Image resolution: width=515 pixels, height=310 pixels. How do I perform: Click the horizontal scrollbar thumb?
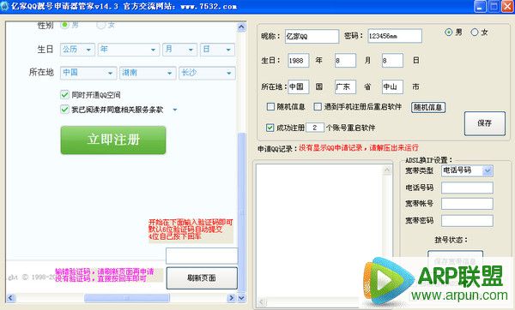coord(127,298)
